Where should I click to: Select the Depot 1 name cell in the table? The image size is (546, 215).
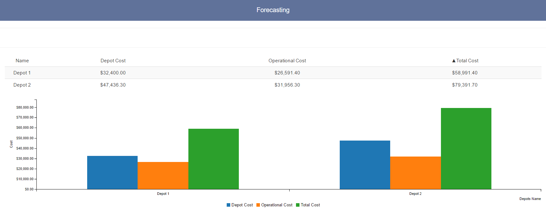22,73
